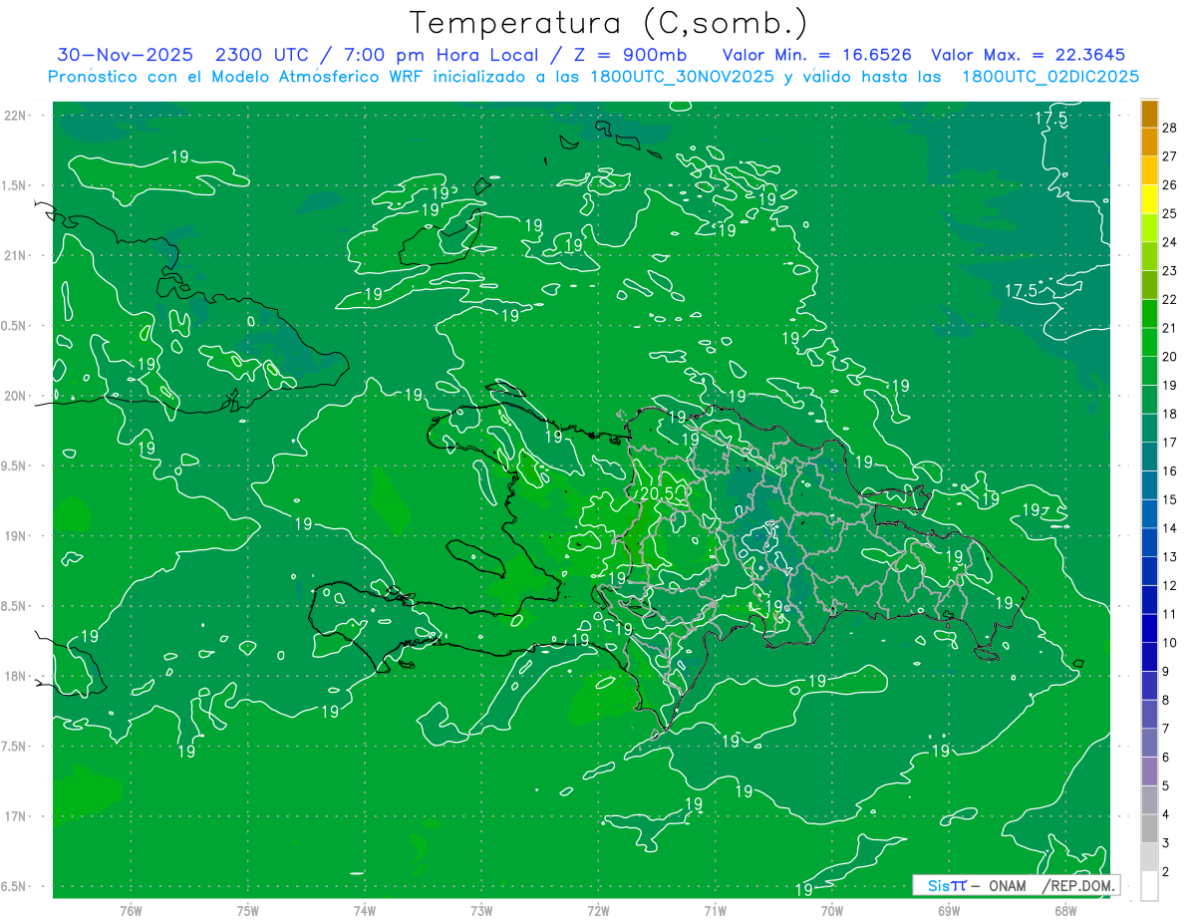
Task: Click the '21N' latitude axis label
Action: click(15, 255)
